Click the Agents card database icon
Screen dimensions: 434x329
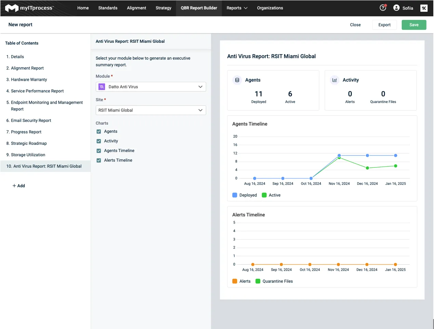tap(237, 80)
